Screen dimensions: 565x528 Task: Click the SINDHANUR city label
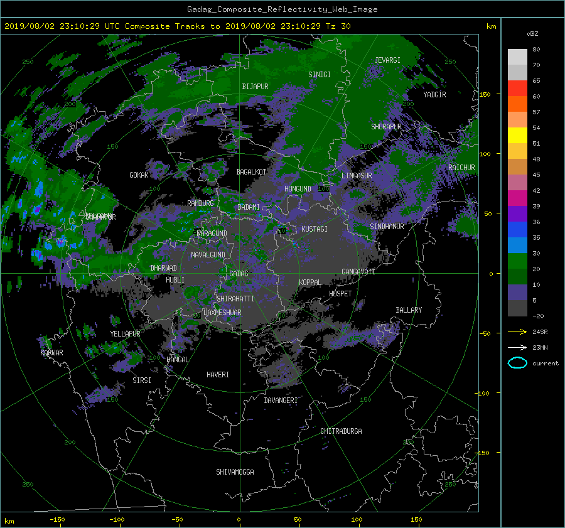point(387,227)
